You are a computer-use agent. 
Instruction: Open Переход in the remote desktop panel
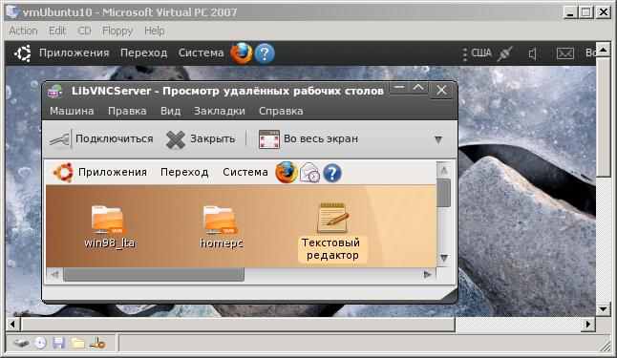184,172
